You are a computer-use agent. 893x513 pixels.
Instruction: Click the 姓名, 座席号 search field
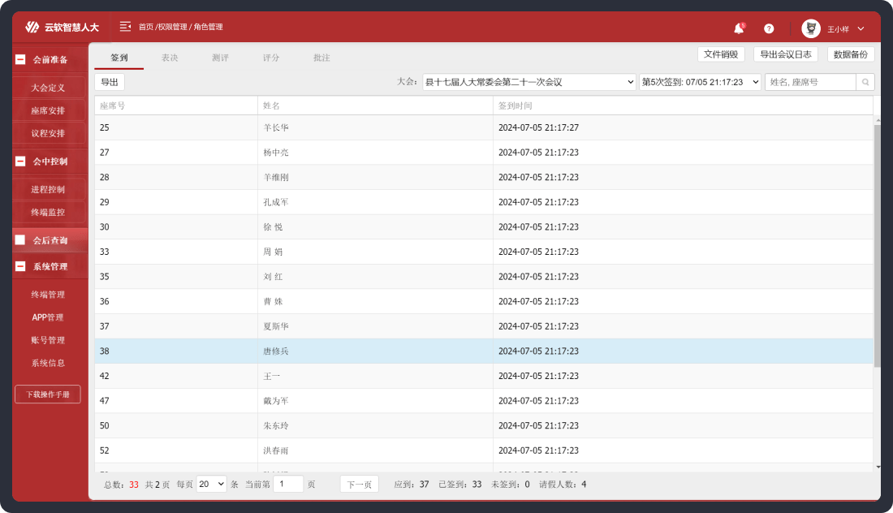coord(812,82)
